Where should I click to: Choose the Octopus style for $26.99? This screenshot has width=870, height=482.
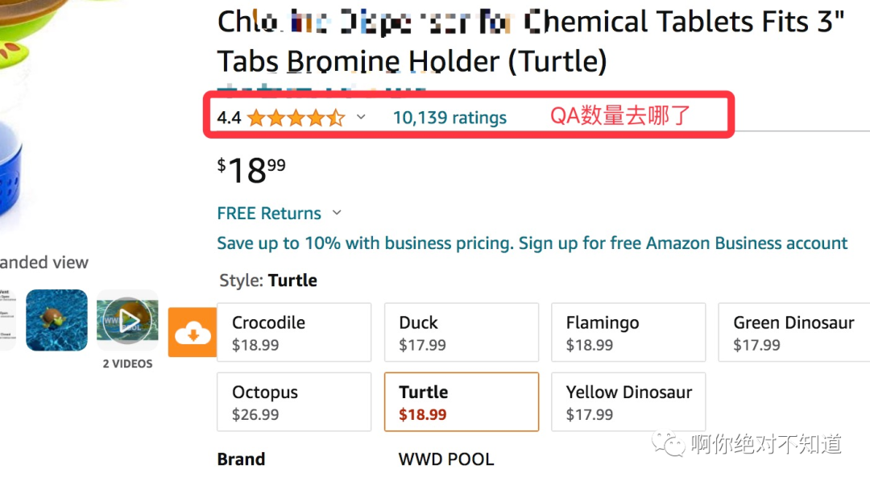pyautogui.click(x=294, y=402)
